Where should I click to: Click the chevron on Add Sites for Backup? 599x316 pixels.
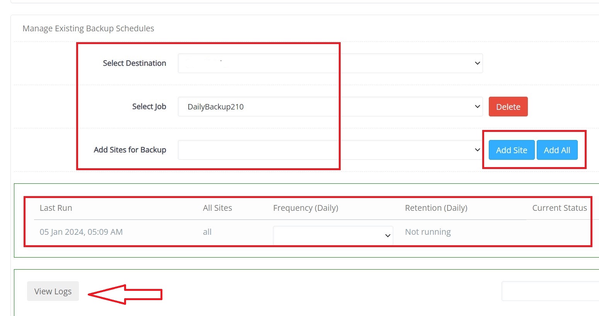477,150
